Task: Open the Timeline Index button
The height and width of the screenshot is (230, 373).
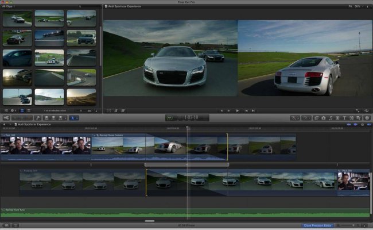Action: pyautogui.click(x=15, y=225)
